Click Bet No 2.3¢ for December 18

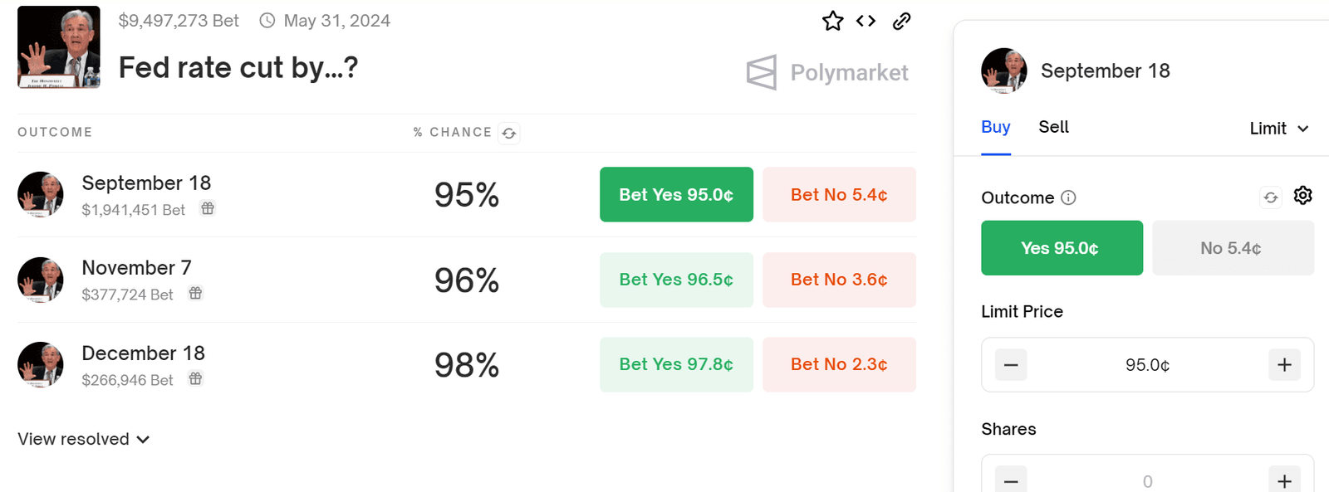pos(839,364)
